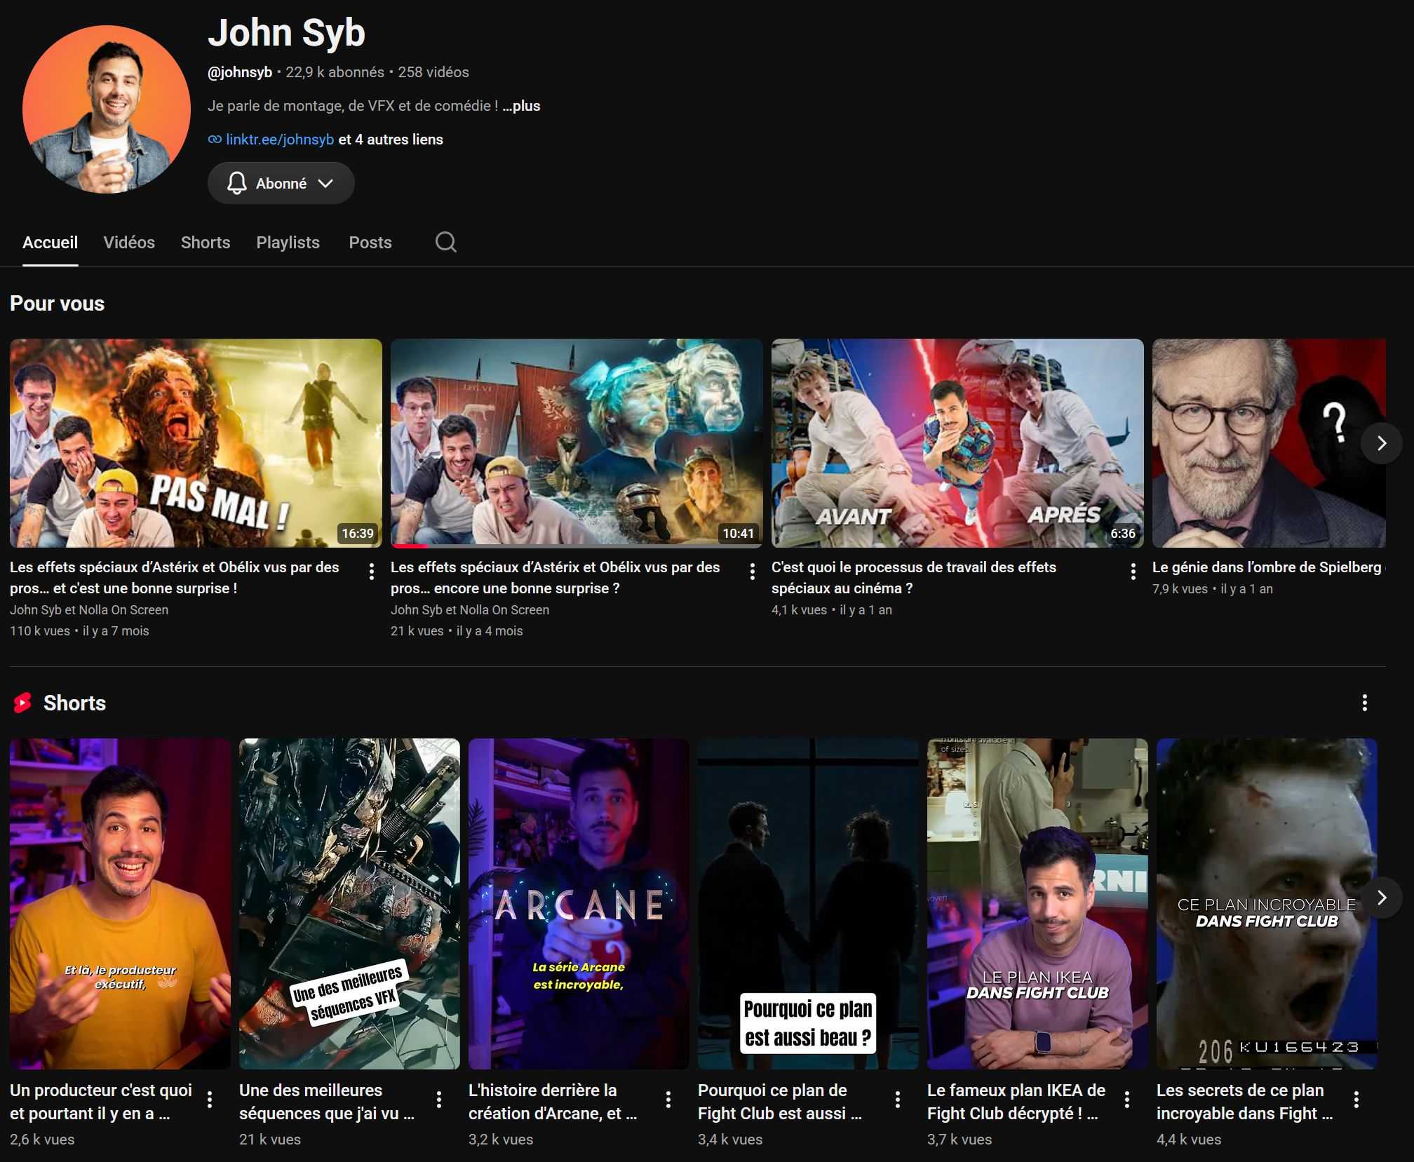Click '4,1 k vues • il y a 1 an'
1414x1162 pixels.
(x=832, y=610)
